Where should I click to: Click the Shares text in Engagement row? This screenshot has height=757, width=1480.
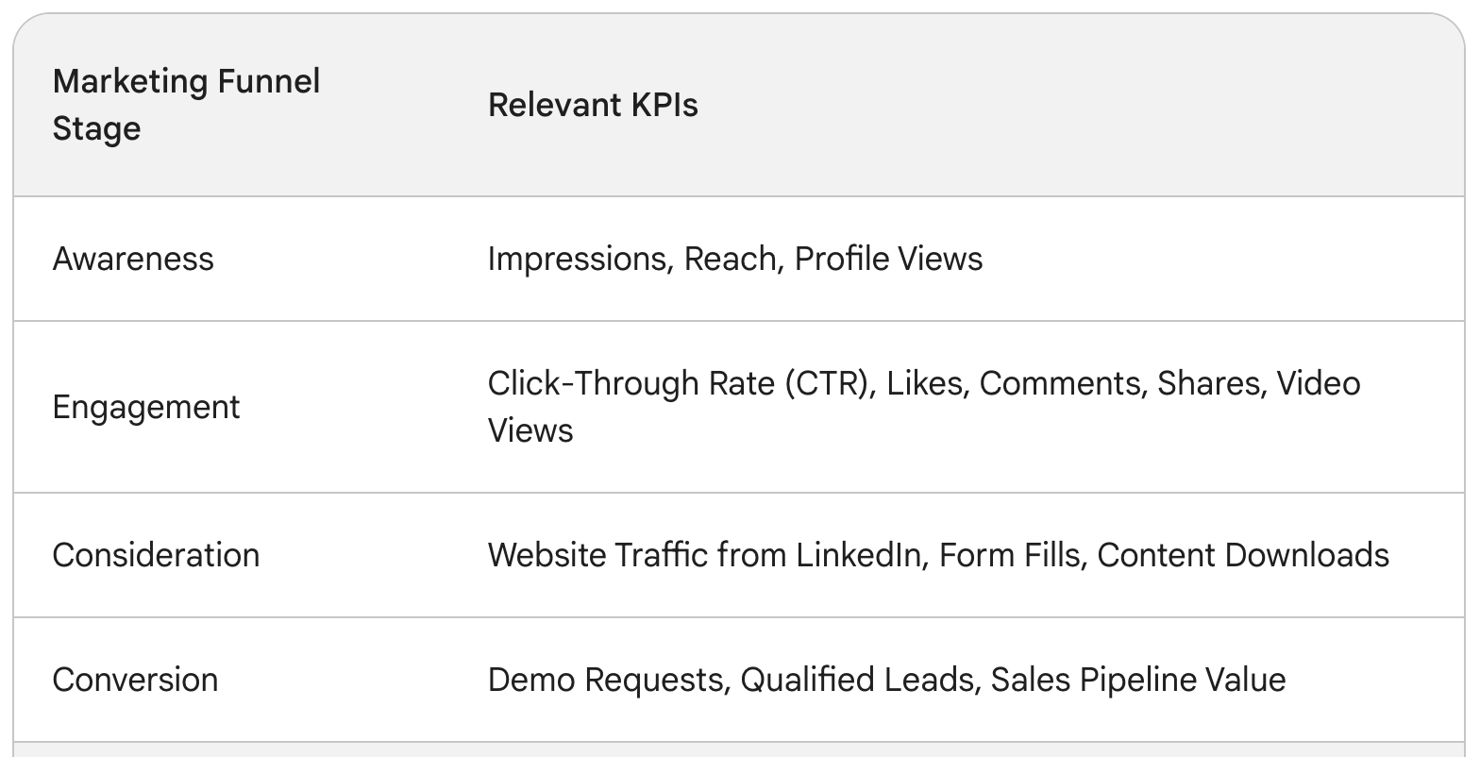click(1208, 383)
